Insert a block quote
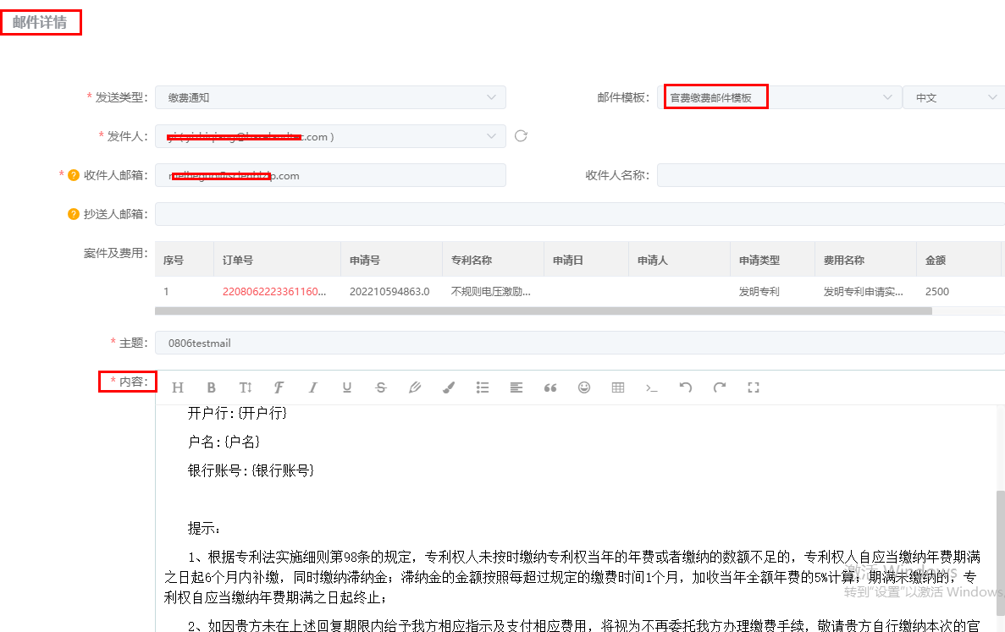 550,387
